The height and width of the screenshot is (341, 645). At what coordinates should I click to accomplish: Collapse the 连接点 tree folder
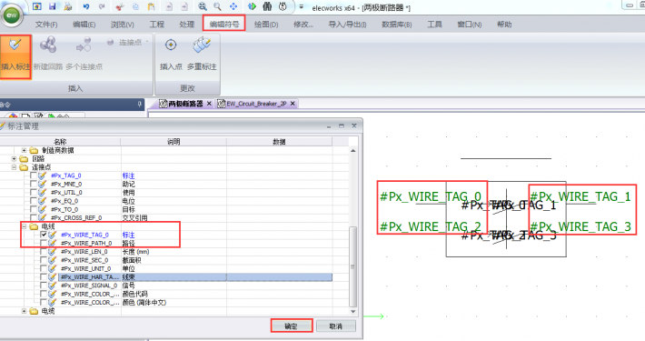pos(14,167)
